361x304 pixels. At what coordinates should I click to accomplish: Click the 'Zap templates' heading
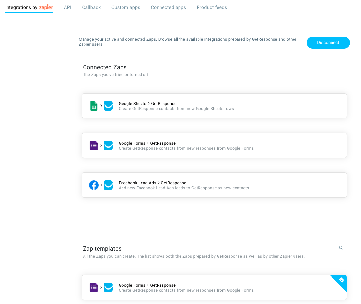tap(102, 249)
